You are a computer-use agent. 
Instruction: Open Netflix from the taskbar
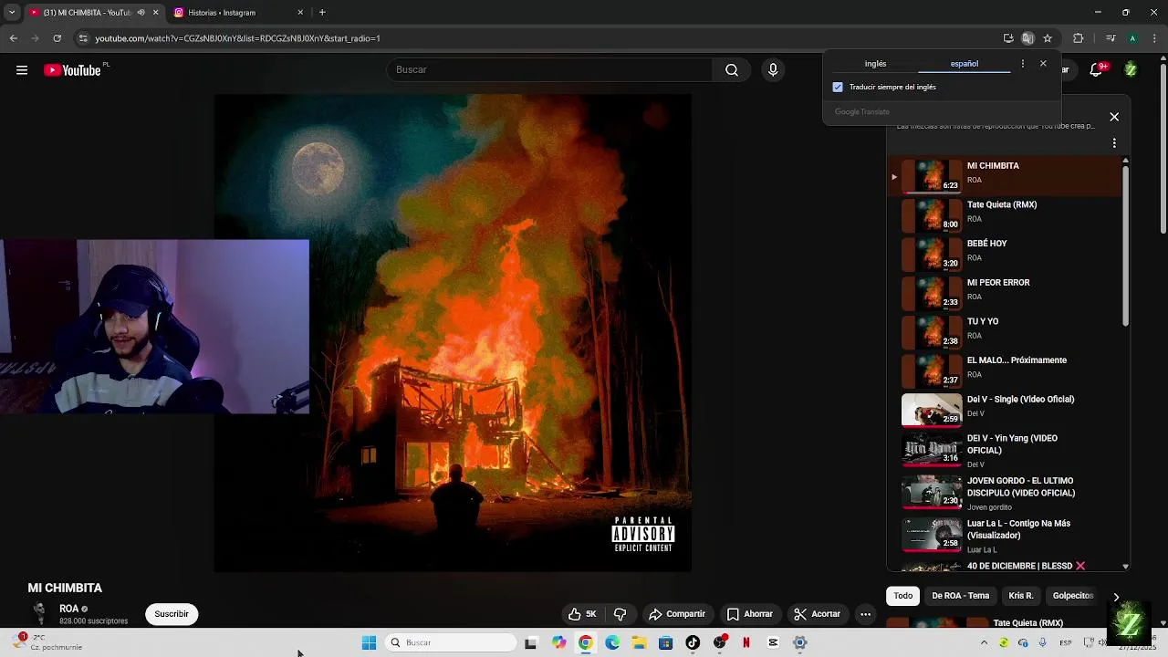point(746,643)
